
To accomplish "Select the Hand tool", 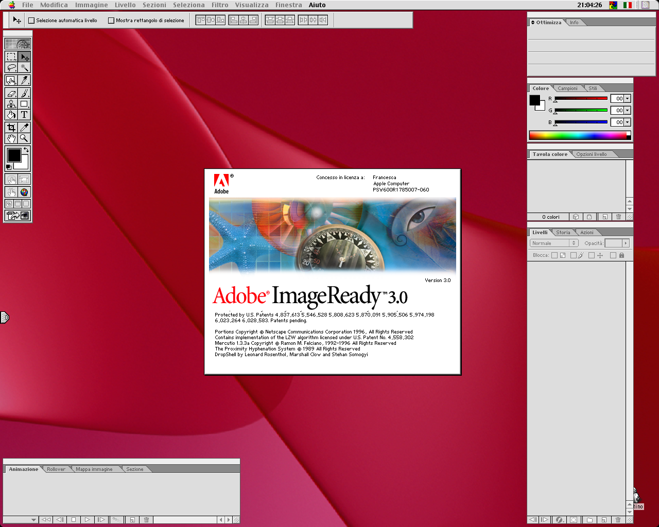I will pos(11,138).
